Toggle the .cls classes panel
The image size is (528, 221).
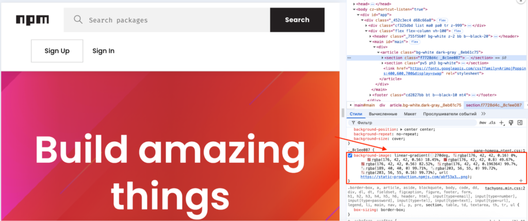[x=492, y=123]
